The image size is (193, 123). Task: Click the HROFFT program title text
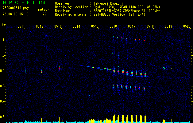[x=19, y=2]
